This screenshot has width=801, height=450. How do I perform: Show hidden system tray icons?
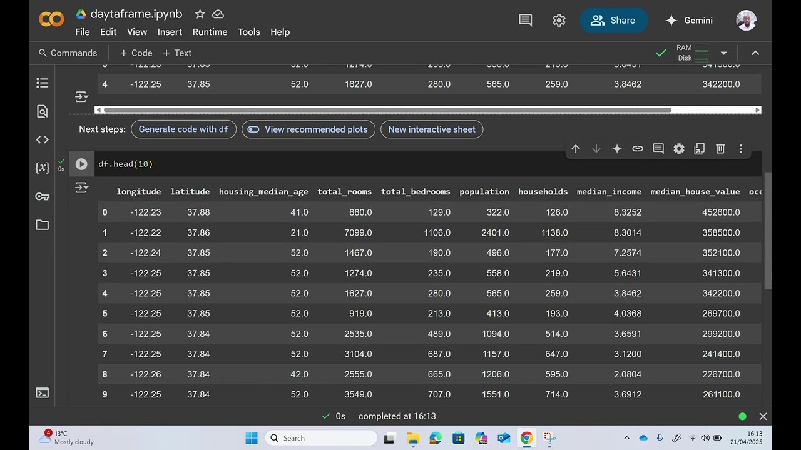[x=627, y=438]
